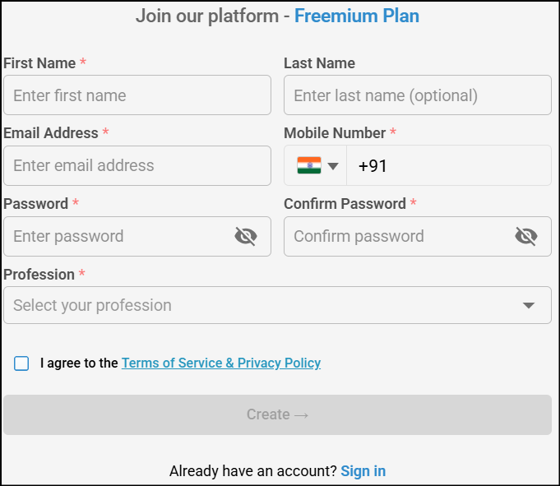Click into the Enter last name field
Image resolution: width=560 pixels, height=486 pixels.
[417, 95]
